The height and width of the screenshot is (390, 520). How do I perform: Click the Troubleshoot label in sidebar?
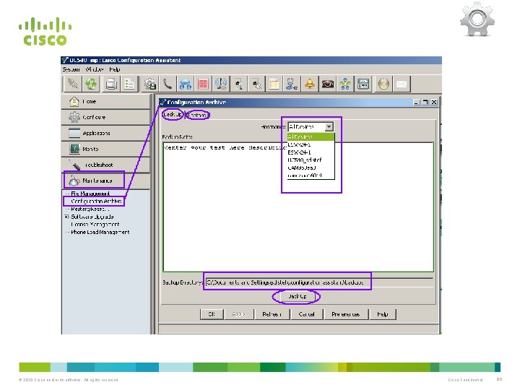point(99,165)
